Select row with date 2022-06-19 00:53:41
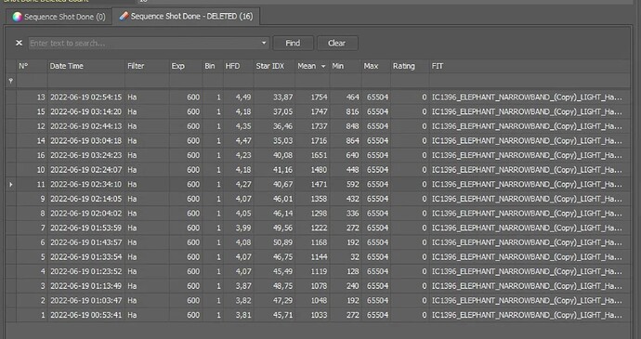 318,315
